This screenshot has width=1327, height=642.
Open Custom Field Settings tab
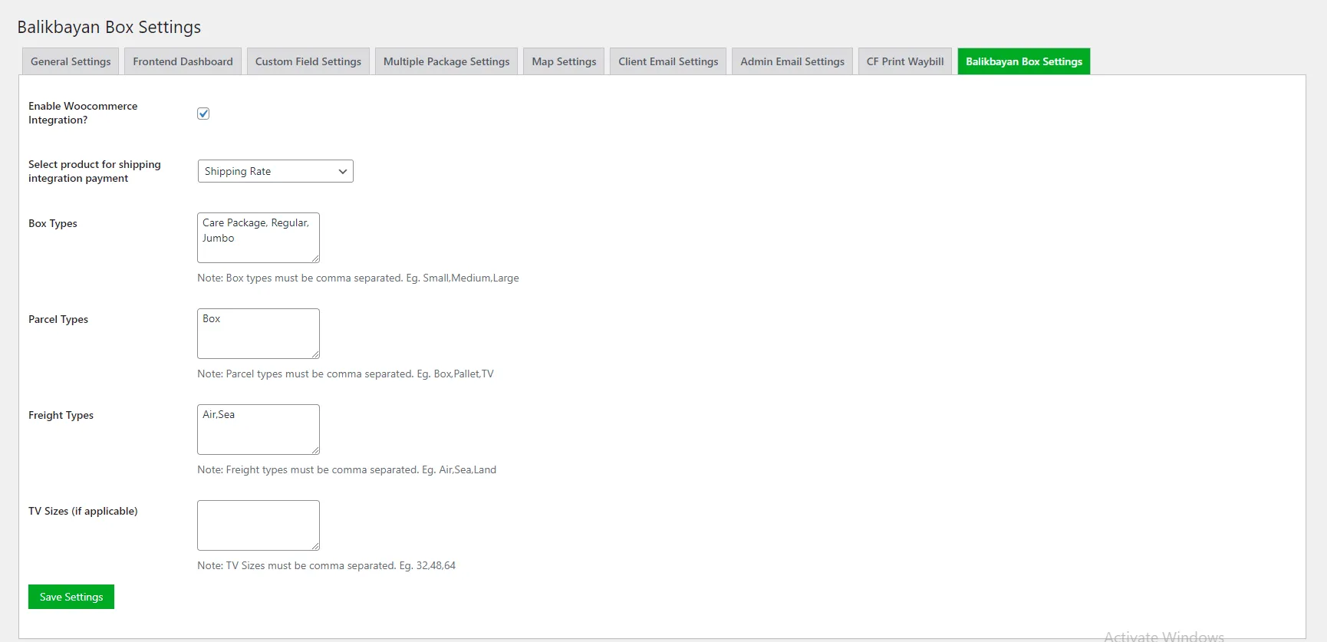(x=308, y=61)
